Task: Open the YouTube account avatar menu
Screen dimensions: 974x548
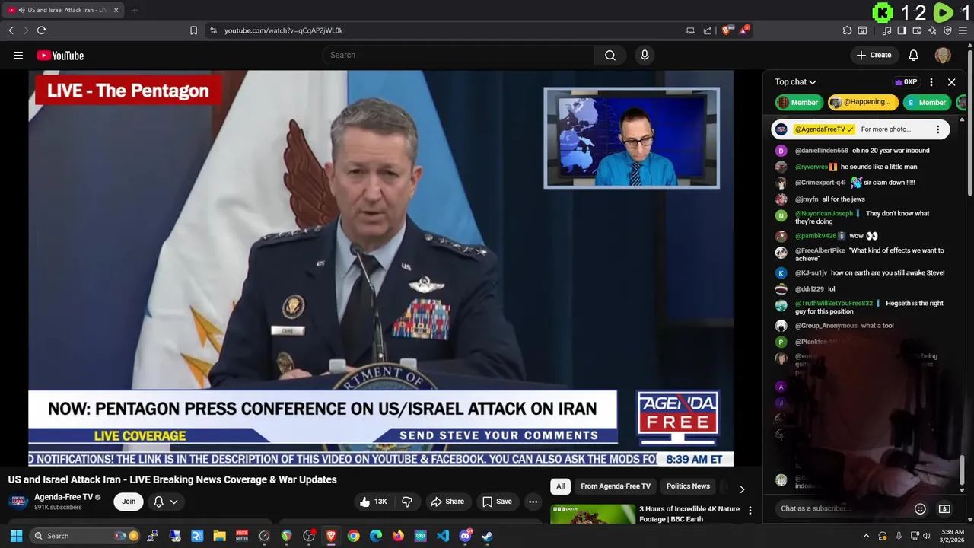Action: 943,55
